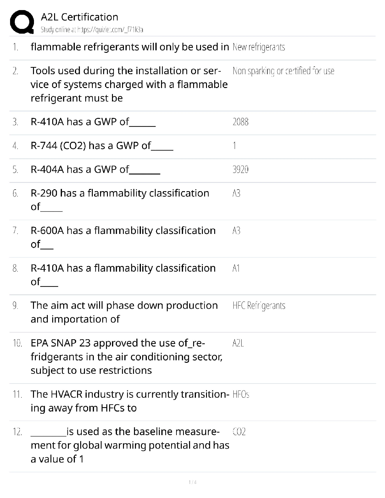Click the A2L Certification title
Screen dimensions: 385x498
coord(80,17)
